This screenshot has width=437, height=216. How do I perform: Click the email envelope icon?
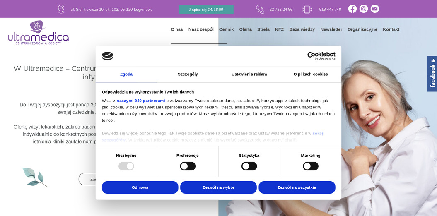[x=374, y=9]
